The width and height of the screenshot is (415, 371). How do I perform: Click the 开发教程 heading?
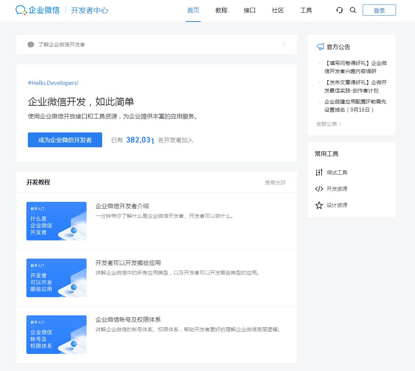pyautogui.click(x=38, y=182)
